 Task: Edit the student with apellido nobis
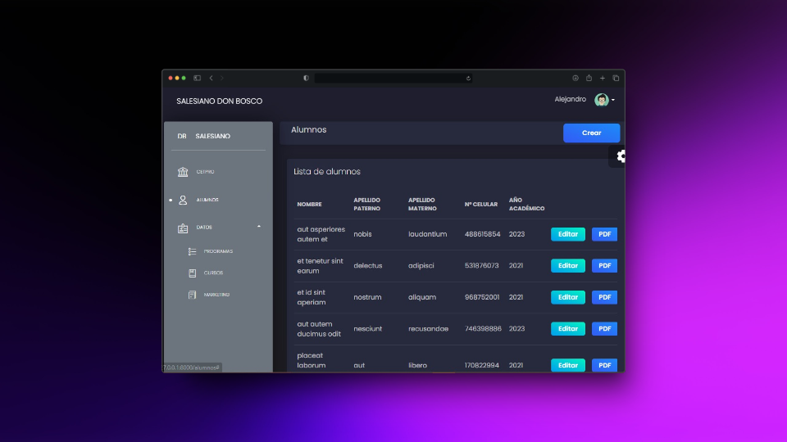click(567, 234)
